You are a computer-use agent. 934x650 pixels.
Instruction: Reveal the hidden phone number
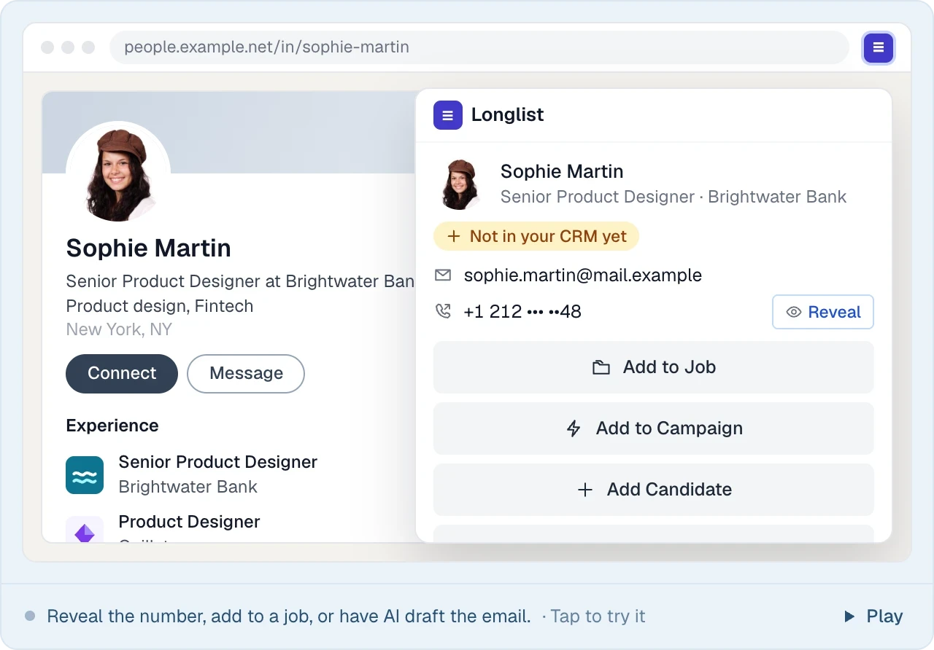823,312
